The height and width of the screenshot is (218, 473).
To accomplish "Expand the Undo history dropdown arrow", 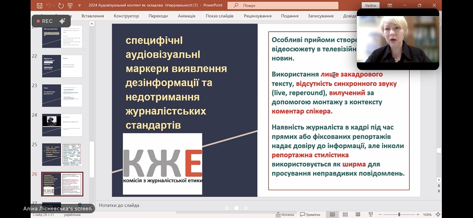I will [x=54, y=5].
